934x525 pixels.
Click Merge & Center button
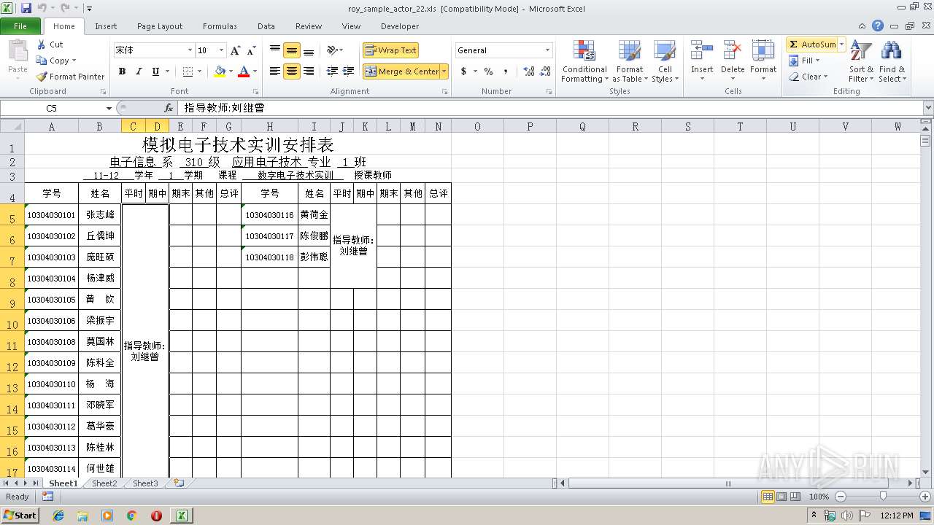pos(401,71)
